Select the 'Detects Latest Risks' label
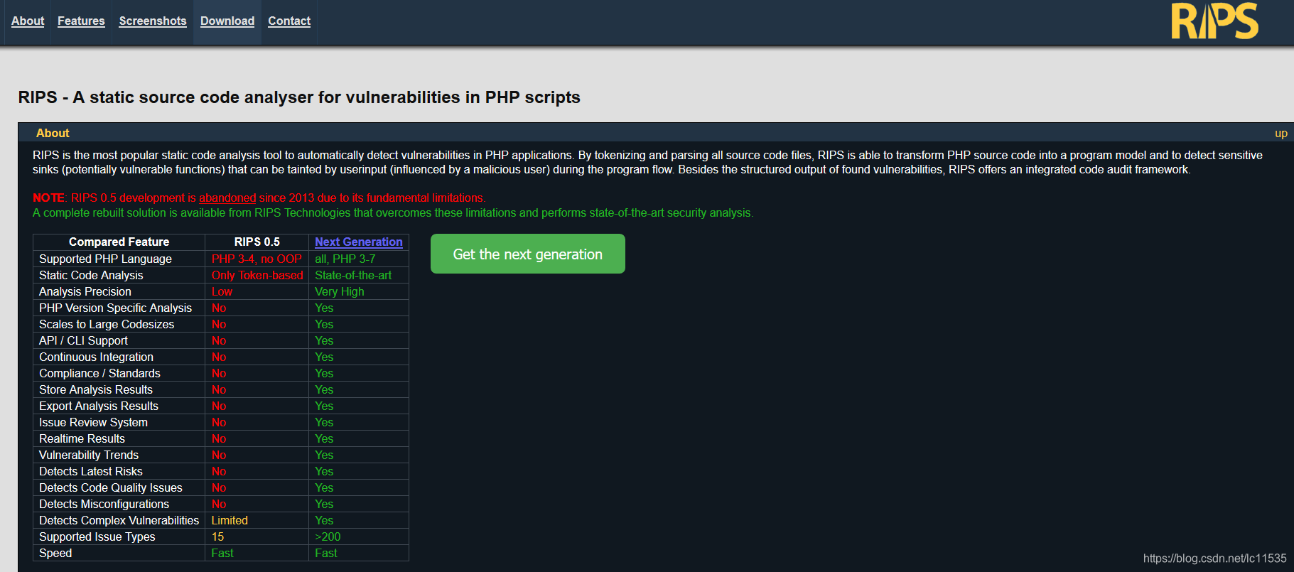1294x572 pixels. coord(91,472)
